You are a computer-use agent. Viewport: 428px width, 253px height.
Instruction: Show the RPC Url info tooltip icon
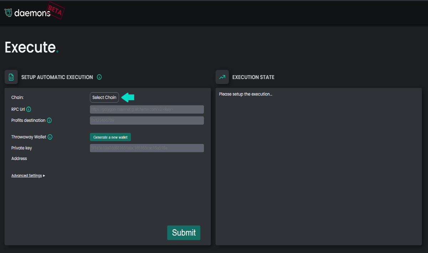click(29, 109)
